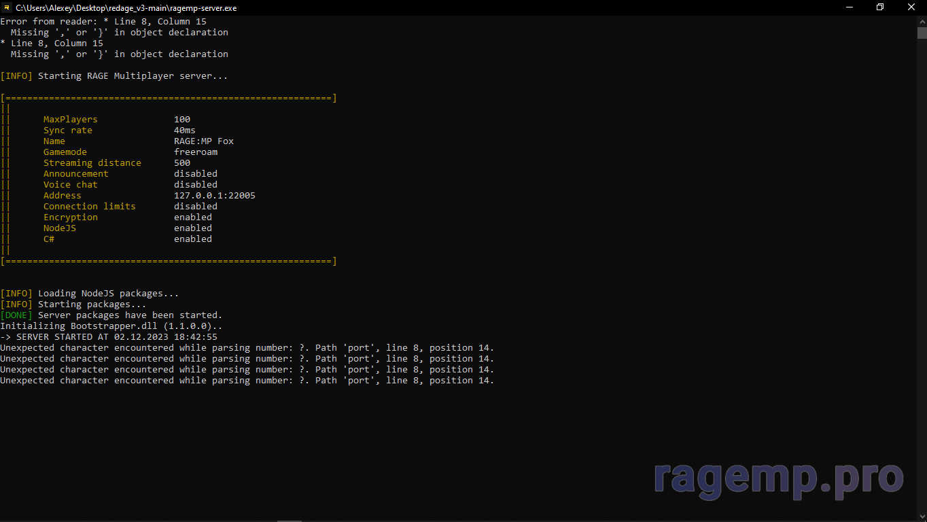The height and width of the screenshot is (522, 927).
Task: Click the bottom separator line of server info
Action: 169,260
